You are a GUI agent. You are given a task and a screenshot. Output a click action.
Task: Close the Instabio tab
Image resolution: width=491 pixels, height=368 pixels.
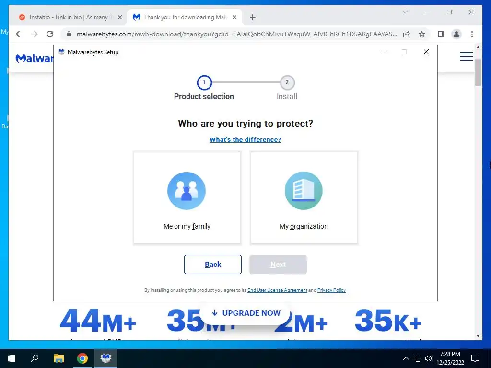119,18
